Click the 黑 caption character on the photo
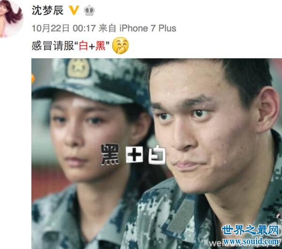The width and height of the screenshot is (282, 249). [110, 155]
